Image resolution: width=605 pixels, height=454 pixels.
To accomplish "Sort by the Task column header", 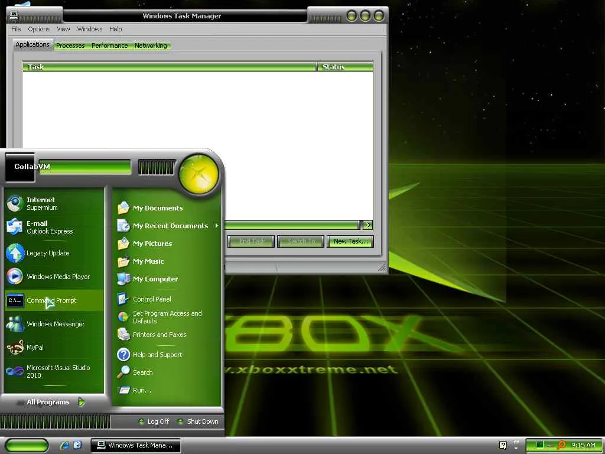I will (x=170, y=67).
